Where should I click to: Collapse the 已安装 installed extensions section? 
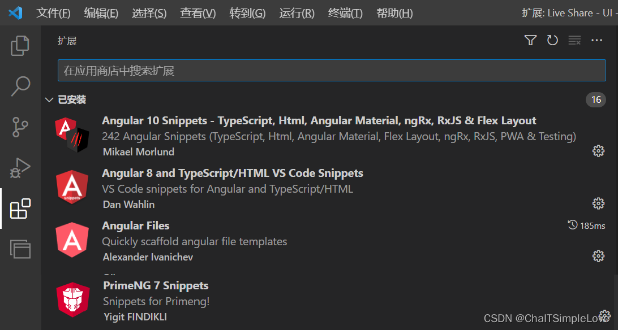(x=49, y=99)
